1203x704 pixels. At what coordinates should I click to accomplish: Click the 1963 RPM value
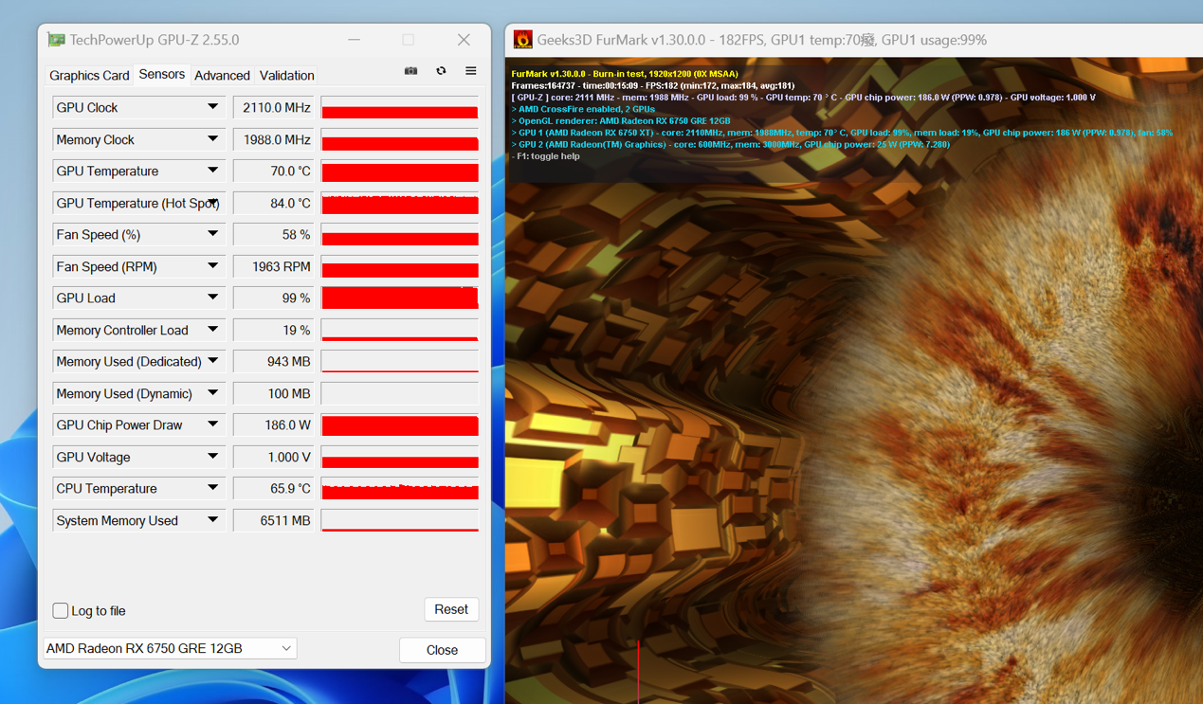tap(273, 266)
